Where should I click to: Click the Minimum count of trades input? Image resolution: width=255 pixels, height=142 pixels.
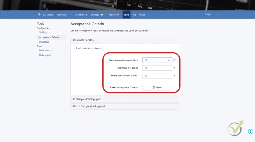coord(157,76)
